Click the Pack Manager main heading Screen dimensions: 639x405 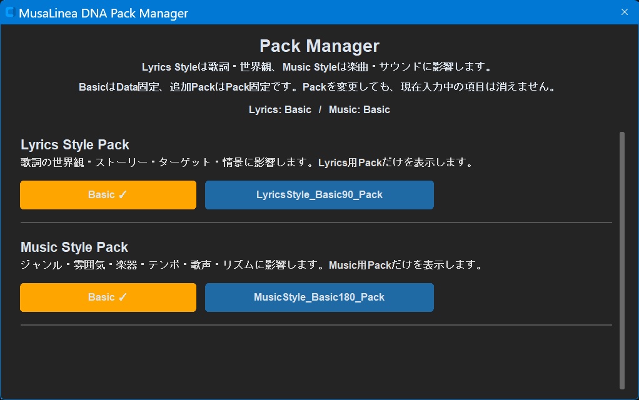(319, 46)
